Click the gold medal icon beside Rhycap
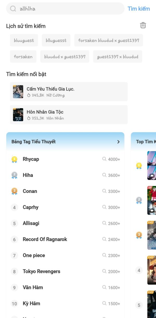This screenshot has height=318, width=156. point(15,159)
